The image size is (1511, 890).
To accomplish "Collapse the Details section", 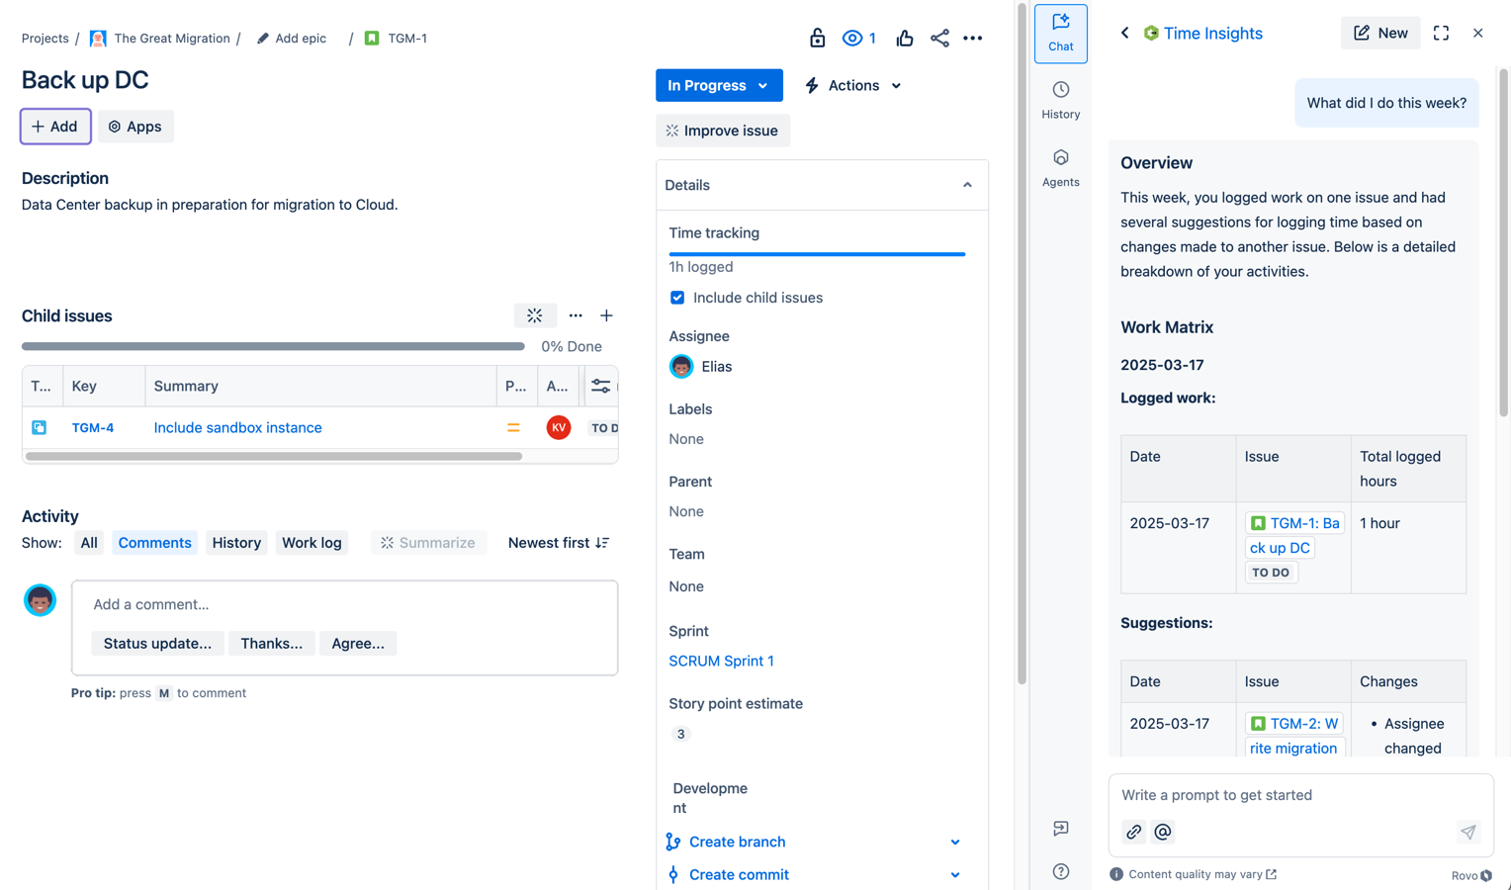I will [967, 185].
